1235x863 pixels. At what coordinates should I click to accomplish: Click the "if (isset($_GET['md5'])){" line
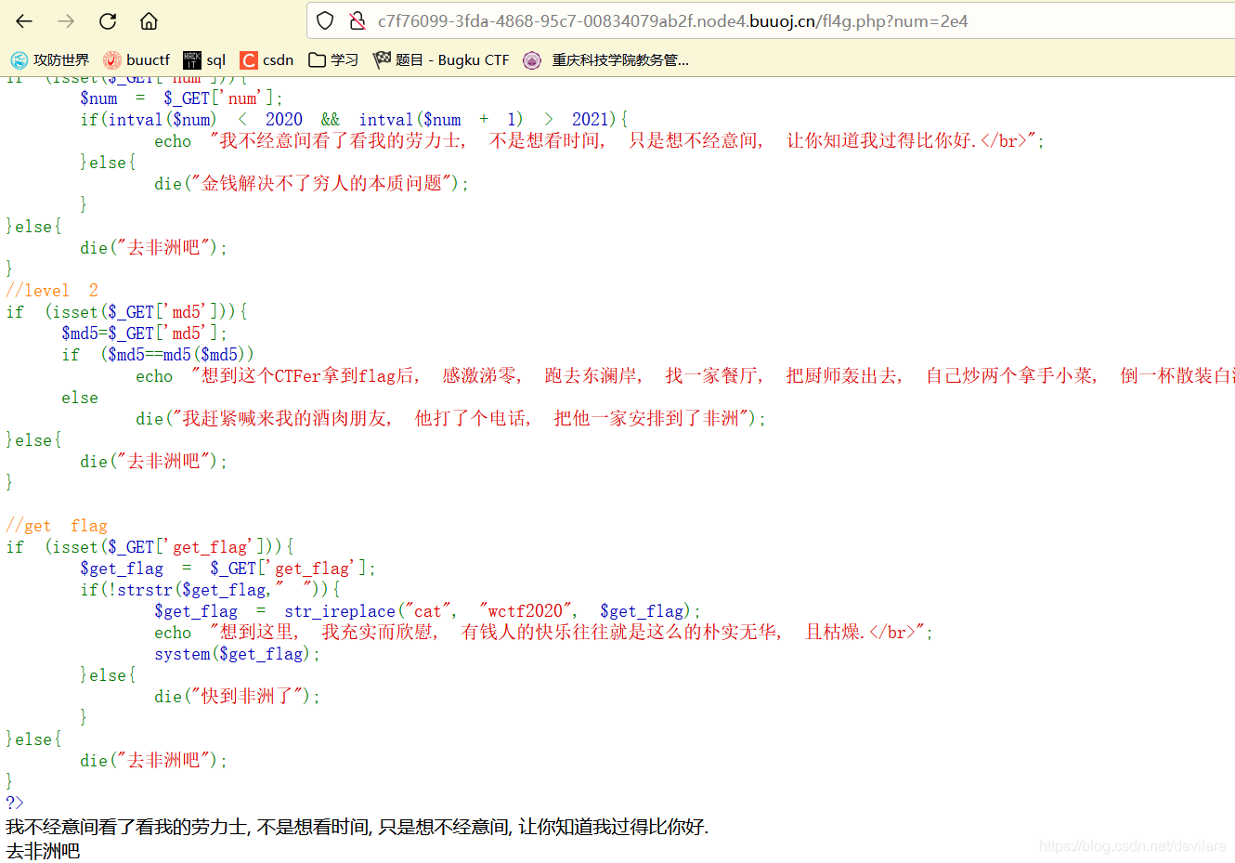tap(126, 312)
